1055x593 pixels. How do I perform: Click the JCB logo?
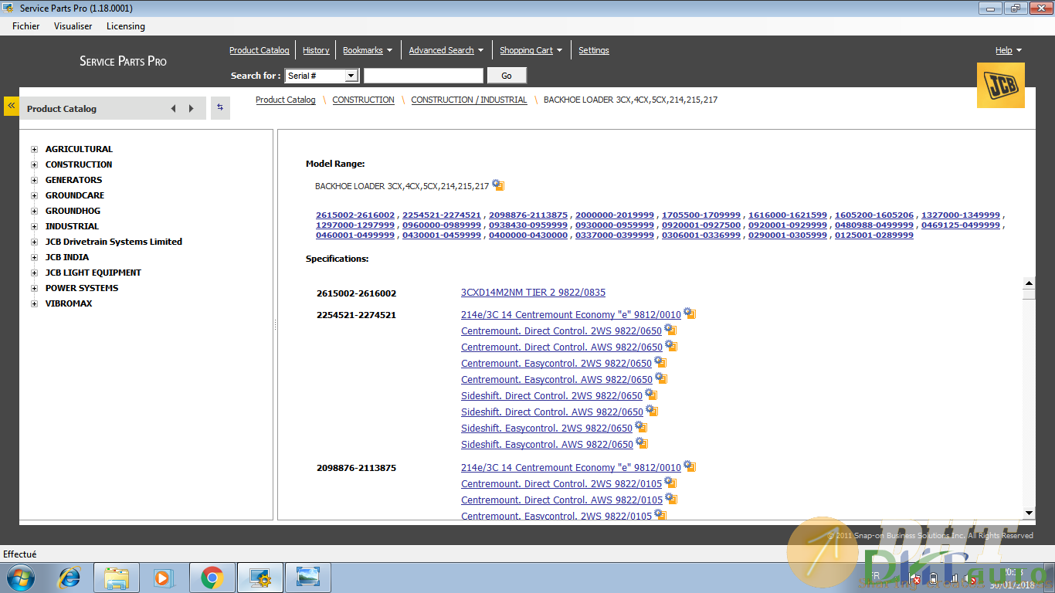(1001, 85)
